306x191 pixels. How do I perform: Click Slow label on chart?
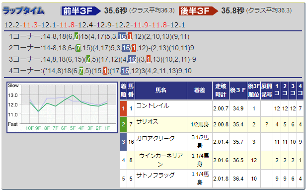(13, 86)
